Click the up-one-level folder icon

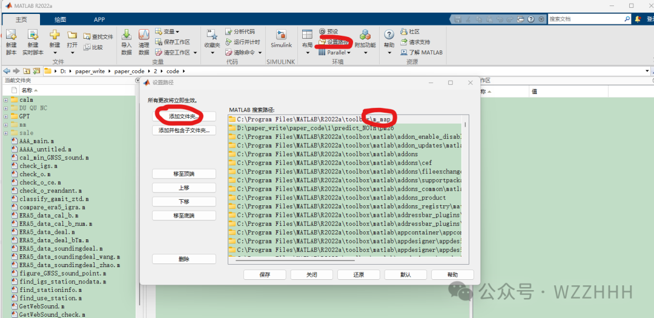27,71
